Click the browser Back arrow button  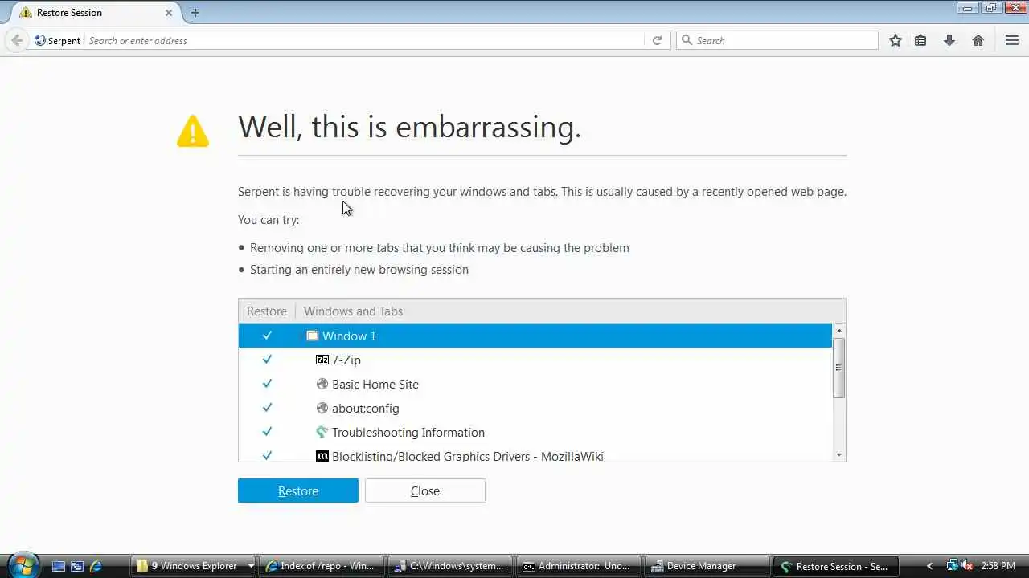coord(17,40)
